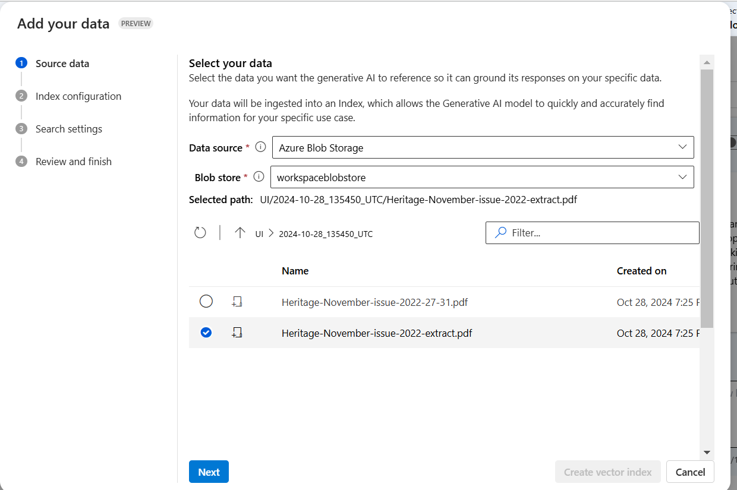Click file icon for Heritage-November-issue-2022-27-31.pdf
This screenshot has width=737, height=490.
(237, 302)
